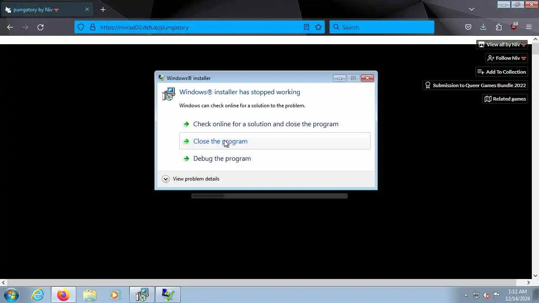Open the Downloads panel
Viewport: 539px width, 303px height.
tap(483, 27)
